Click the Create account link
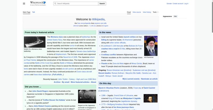 coord(178,3)
